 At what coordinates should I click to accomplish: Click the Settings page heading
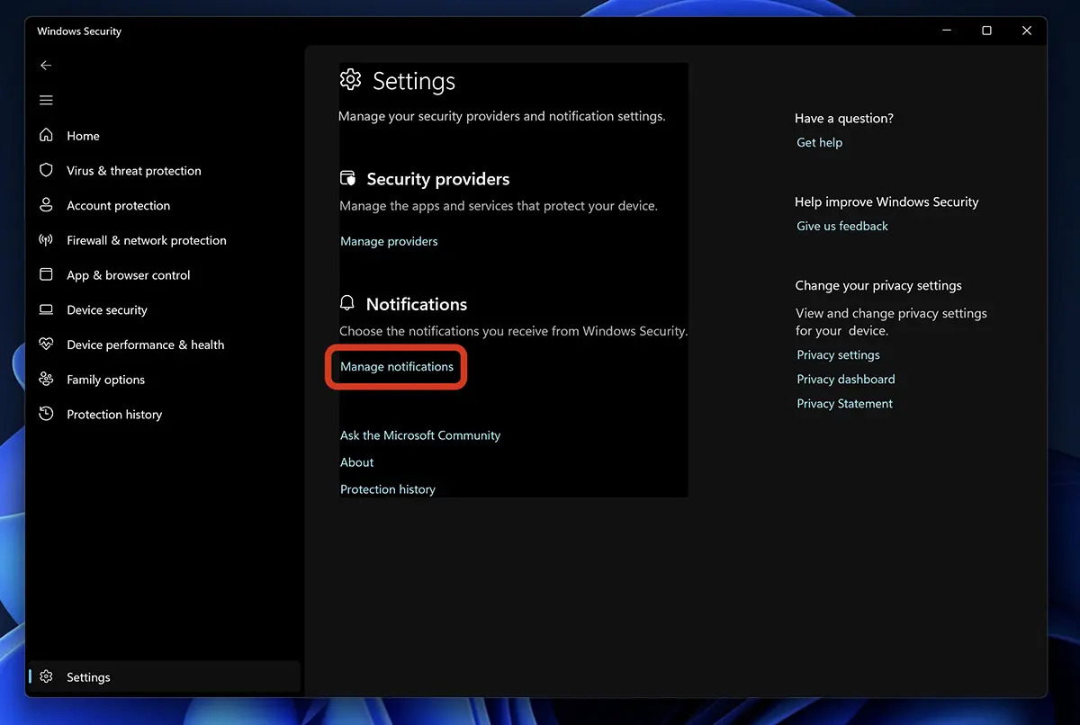click(x=414, y=81)
